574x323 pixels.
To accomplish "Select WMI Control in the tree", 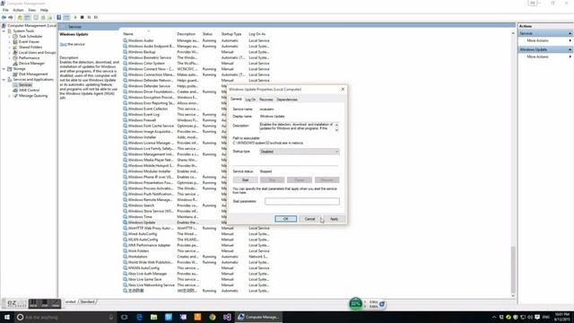I will [x=29, y=90].
